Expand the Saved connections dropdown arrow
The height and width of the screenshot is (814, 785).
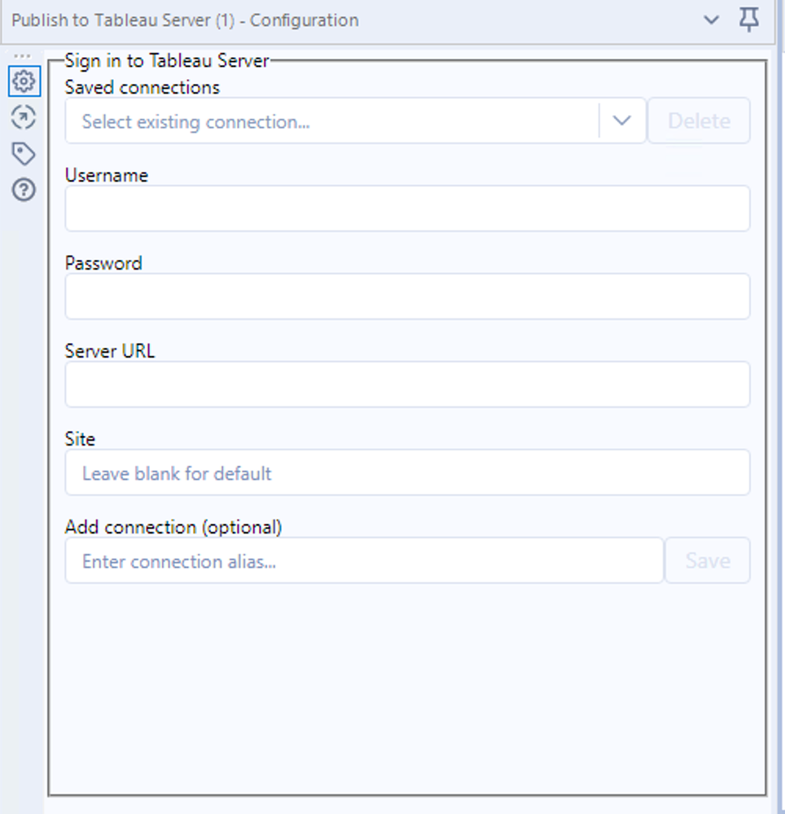622,121
